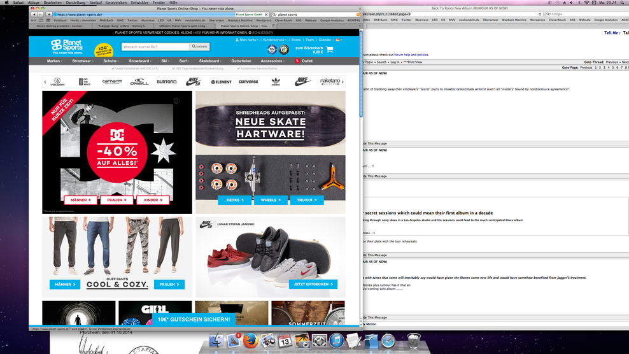The width and height of the screenshot is (629, 354).
Task: Click the Cool & Cozy FRAUEN button
Action: [x=169, y=284]
